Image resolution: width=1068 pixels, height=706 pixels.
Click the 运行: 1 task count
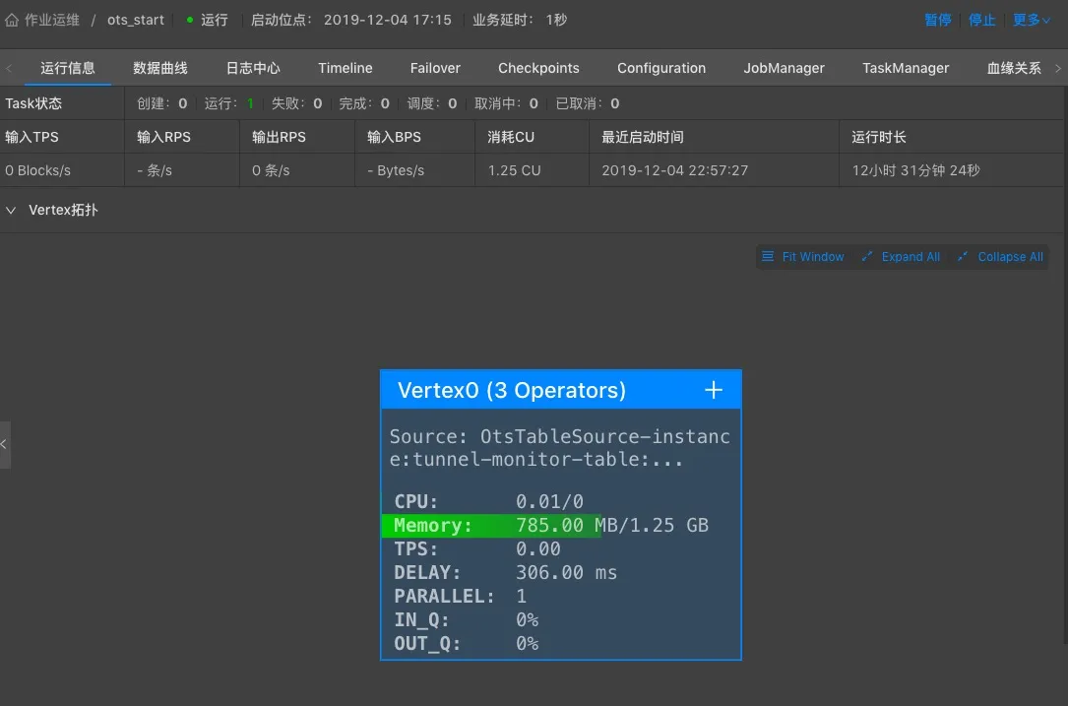click(228, 103)
